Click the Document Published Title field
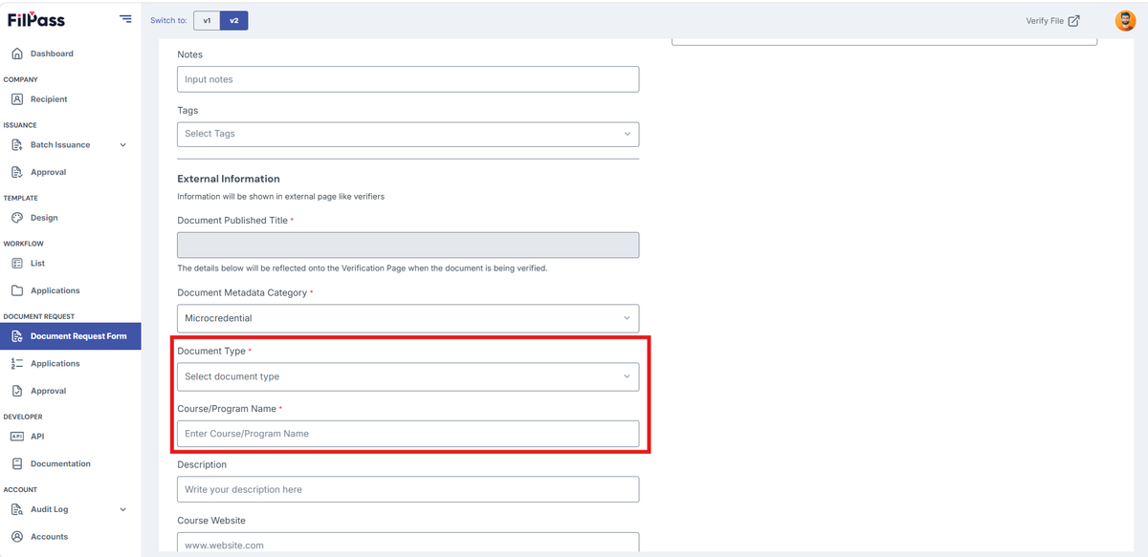 (x=408, y=245)
